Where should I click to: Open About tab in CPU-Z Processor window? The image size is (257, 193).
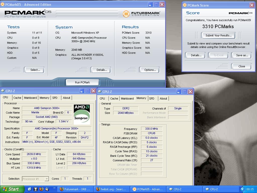pos(66,98)
